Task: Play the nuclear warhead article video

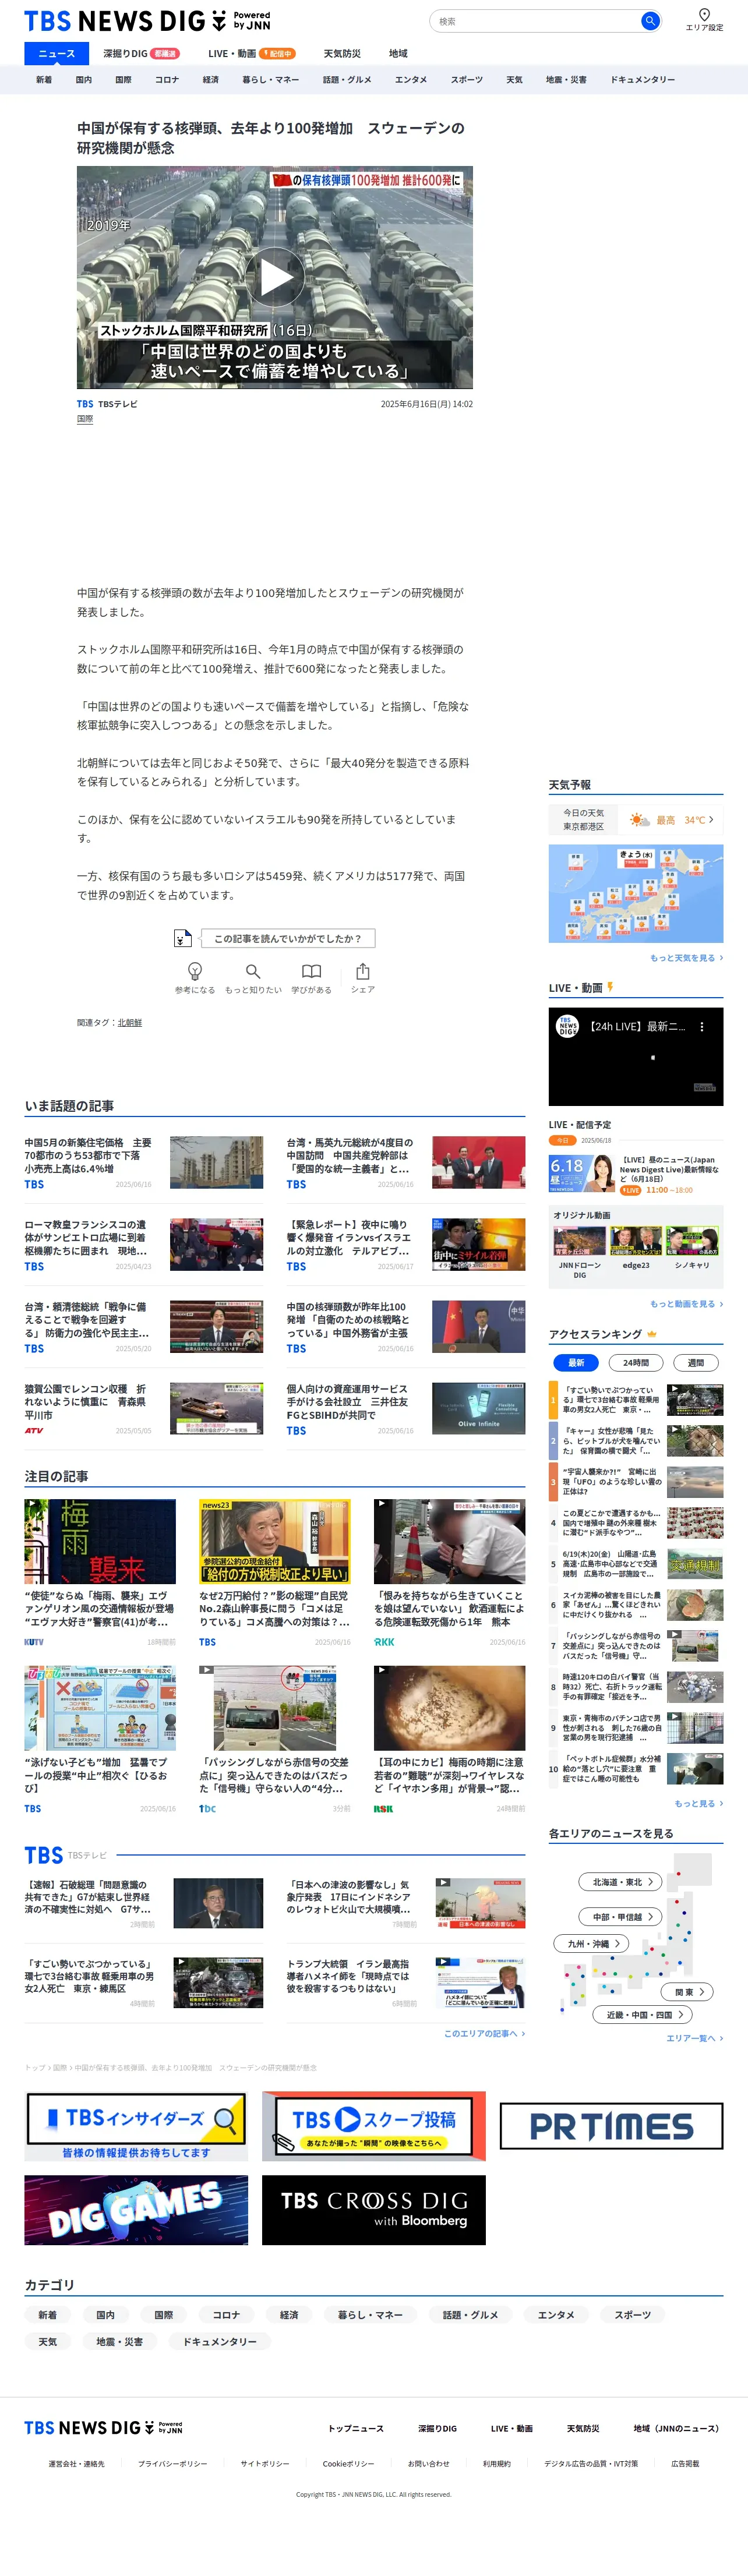Action: 275,277
